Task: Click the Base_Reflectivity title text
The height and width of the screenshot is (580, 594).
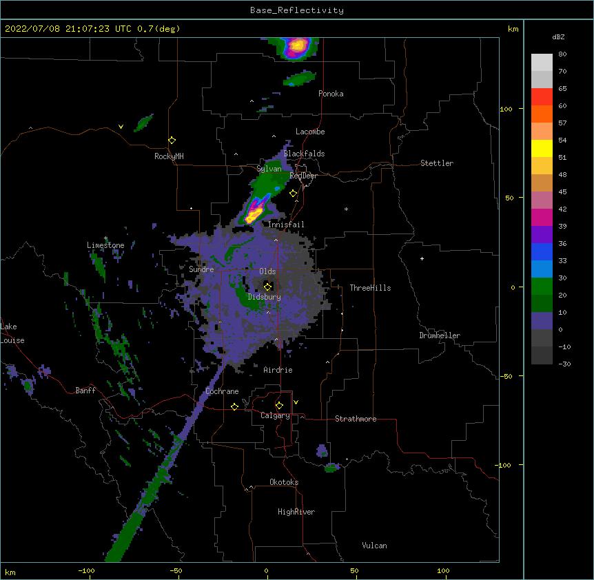Action: [x=297, y=10]
